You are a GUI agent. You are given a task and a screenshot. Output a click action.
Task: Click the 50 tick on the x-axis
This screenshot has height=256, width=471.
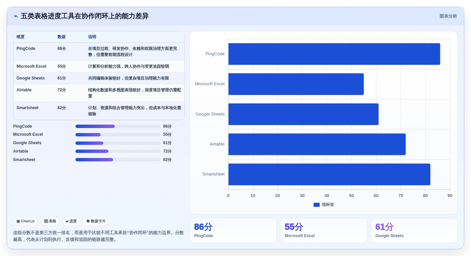tap(351, 196)
